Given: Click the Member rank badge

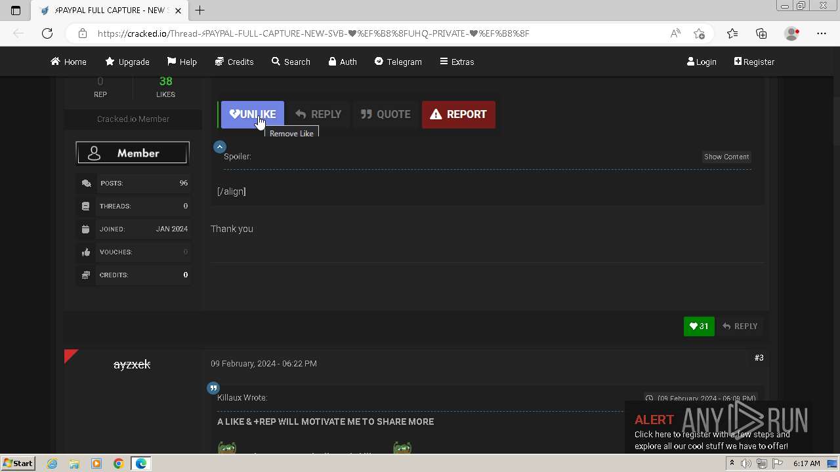Looking at the screenshot, I should tap(133, 153).
